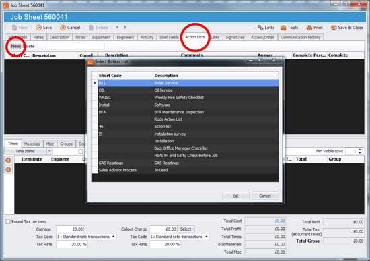Image resolution: width=370 pixels, height=261 pixels.
Task: Open the Time Items dropdown
Action: 50,151
